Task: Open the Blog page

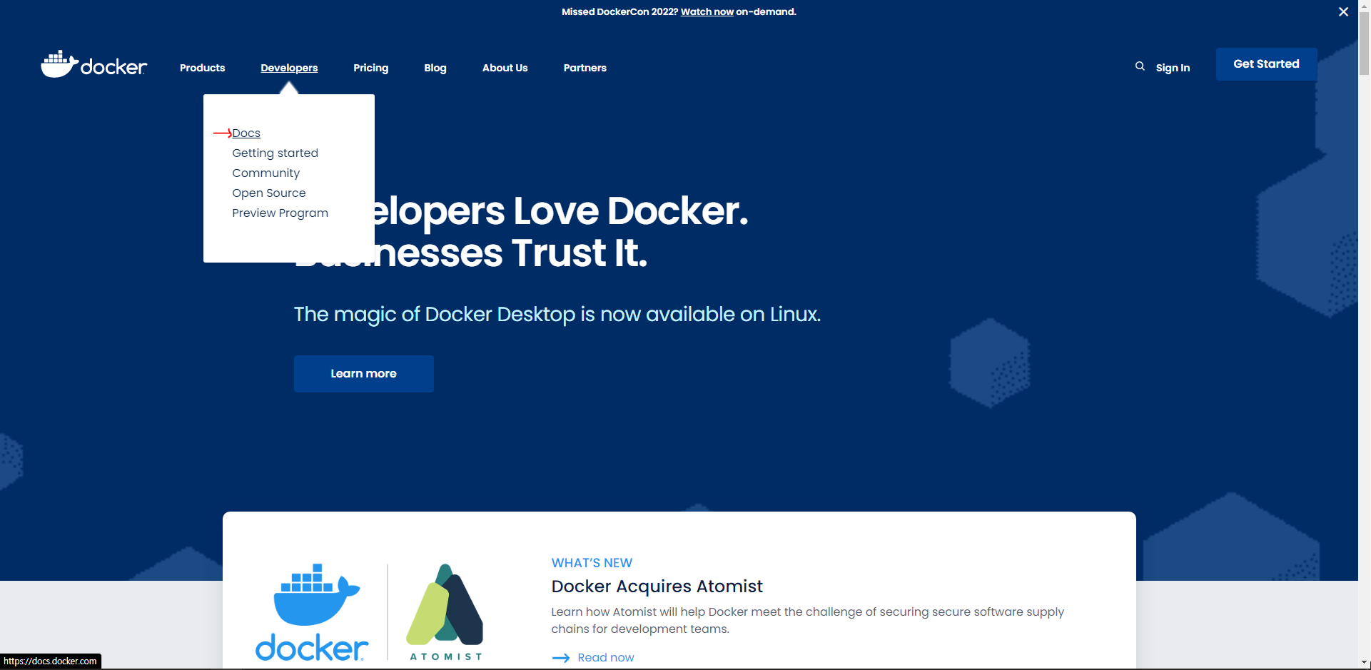Action: 435,68
